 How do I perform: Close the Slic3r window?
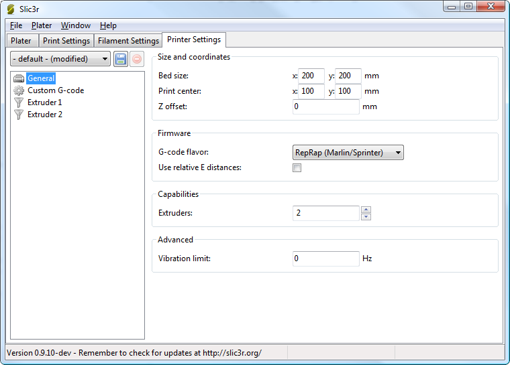click(491, 7)
